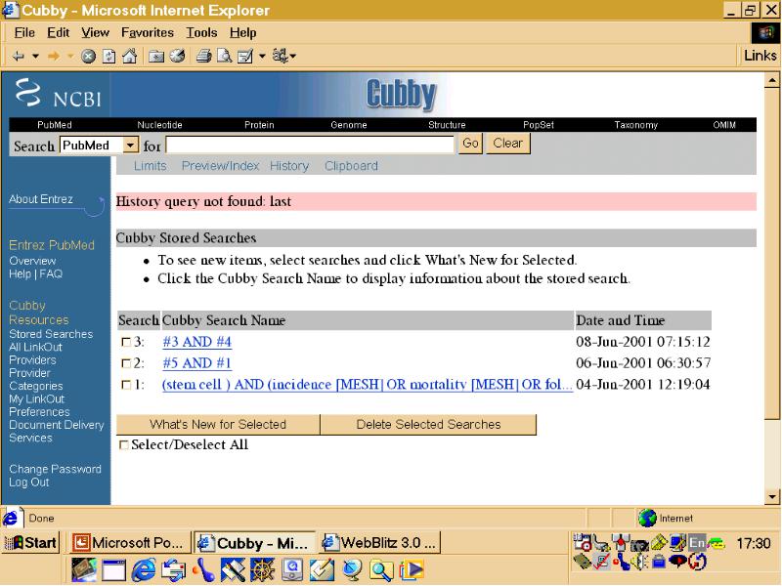Open the Tools menu
Viewport: 782px width, 586px height.
[x=202, y=33]
